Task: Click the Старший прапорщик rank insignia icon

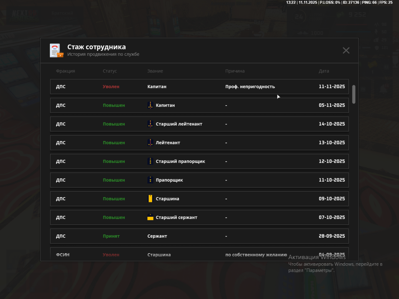Action: pos(150,161)
